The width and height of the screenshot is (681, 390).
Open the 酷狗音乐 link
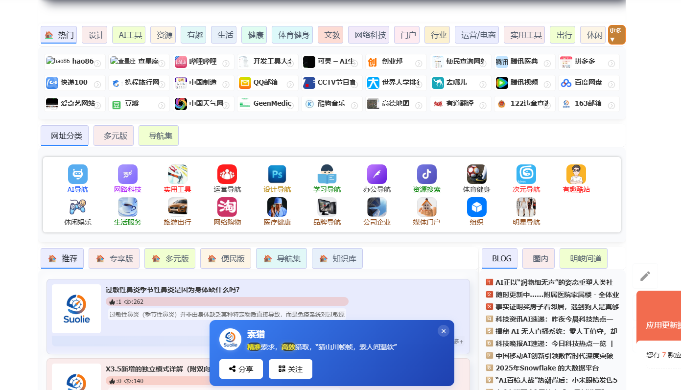coord(331,104)
